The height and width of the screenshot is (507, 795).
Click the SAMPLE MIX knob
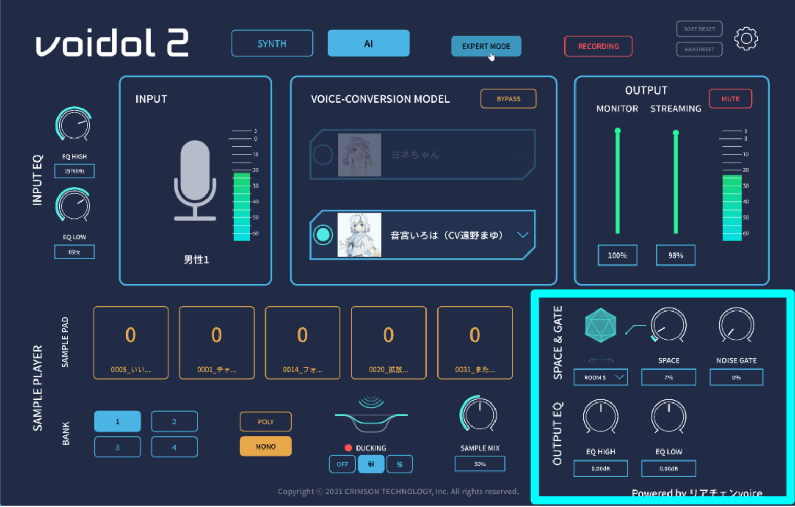479,414
